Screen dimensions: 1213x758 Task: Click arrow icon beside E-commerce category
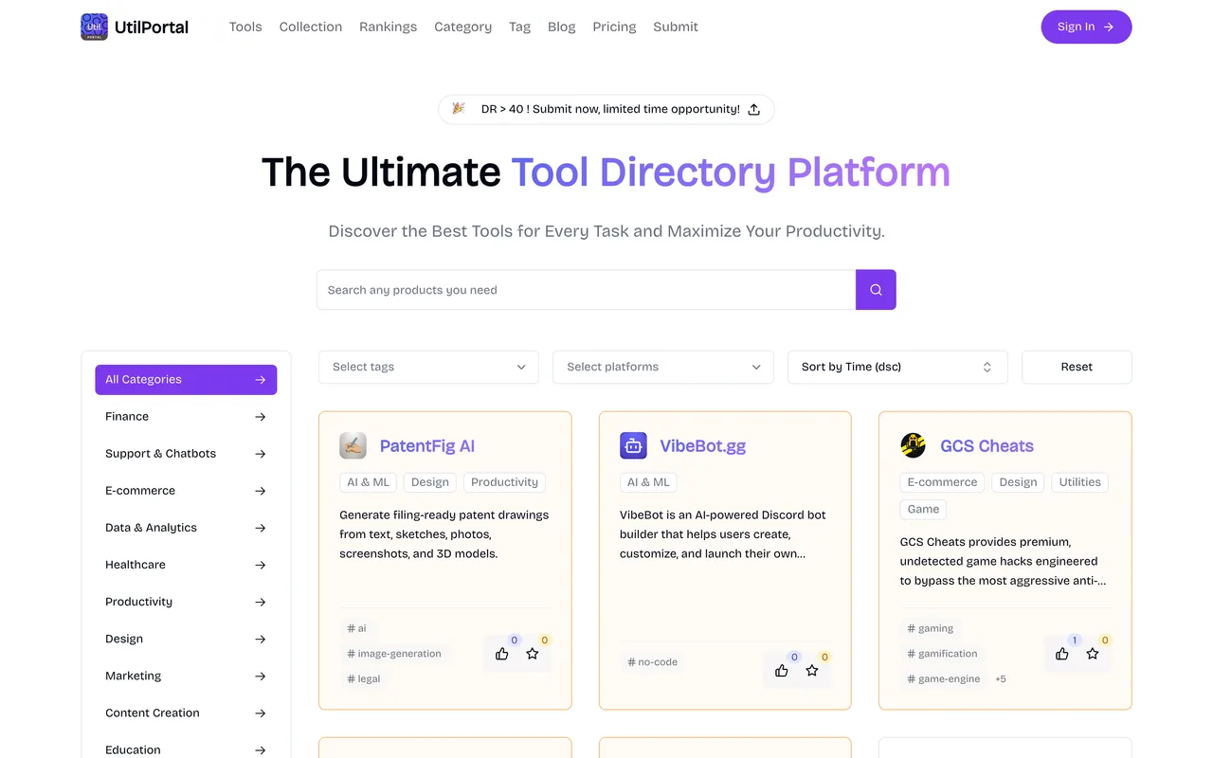coord(261,491)
